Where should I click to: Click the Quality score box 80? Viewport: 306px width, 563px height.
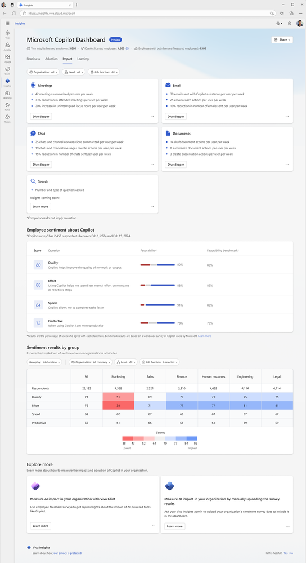tap(38, 265)
